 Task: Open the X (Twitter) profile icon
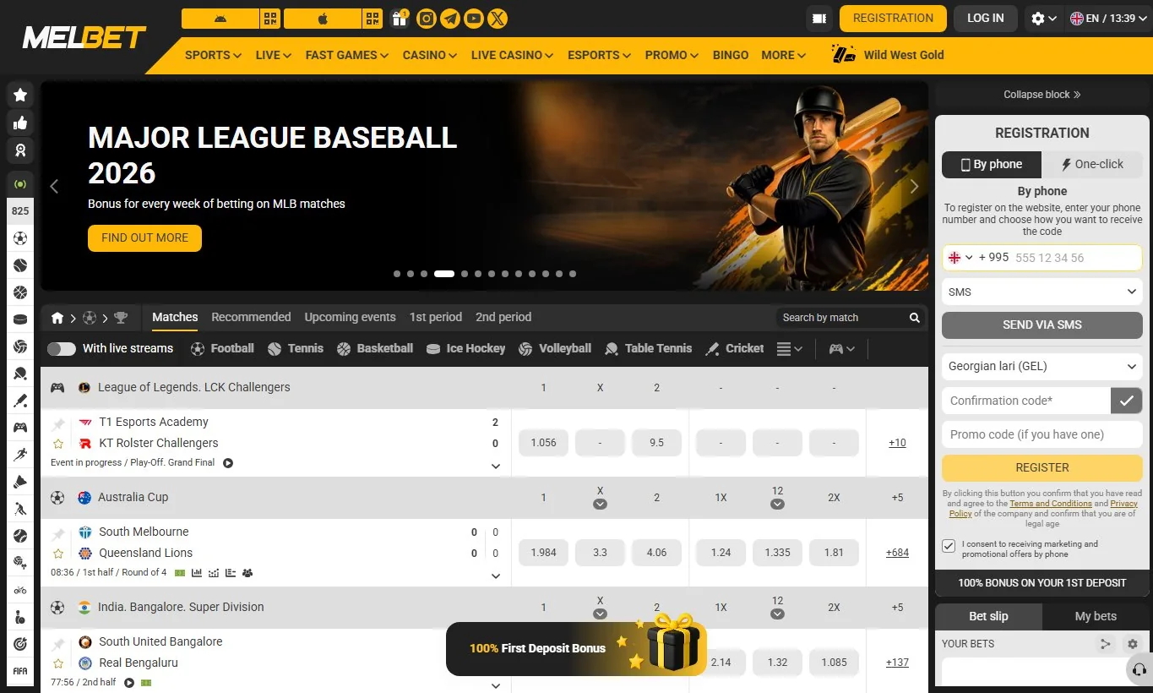pos(498,18)
